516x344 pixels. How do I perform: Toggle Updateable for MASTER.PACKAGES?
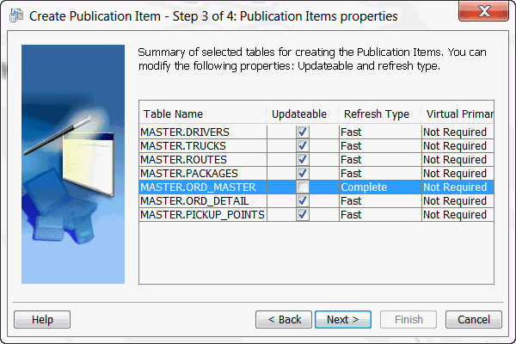click(x=303, y=174)
